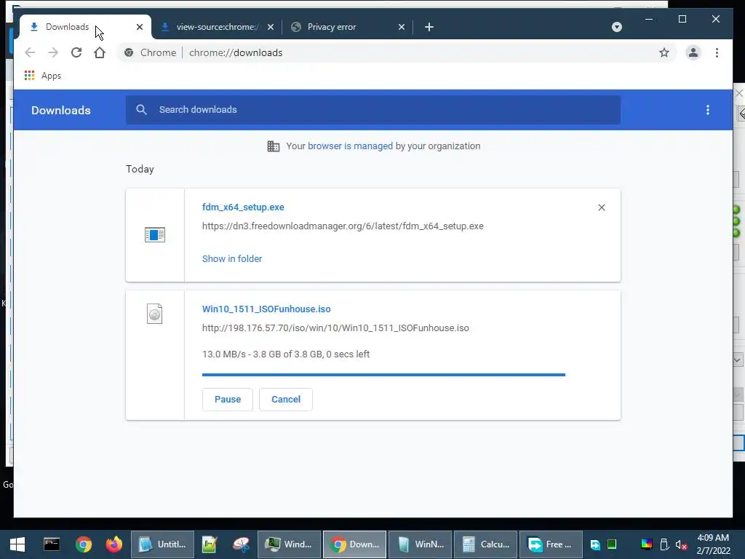Go to the Home page

coord(99,52)
